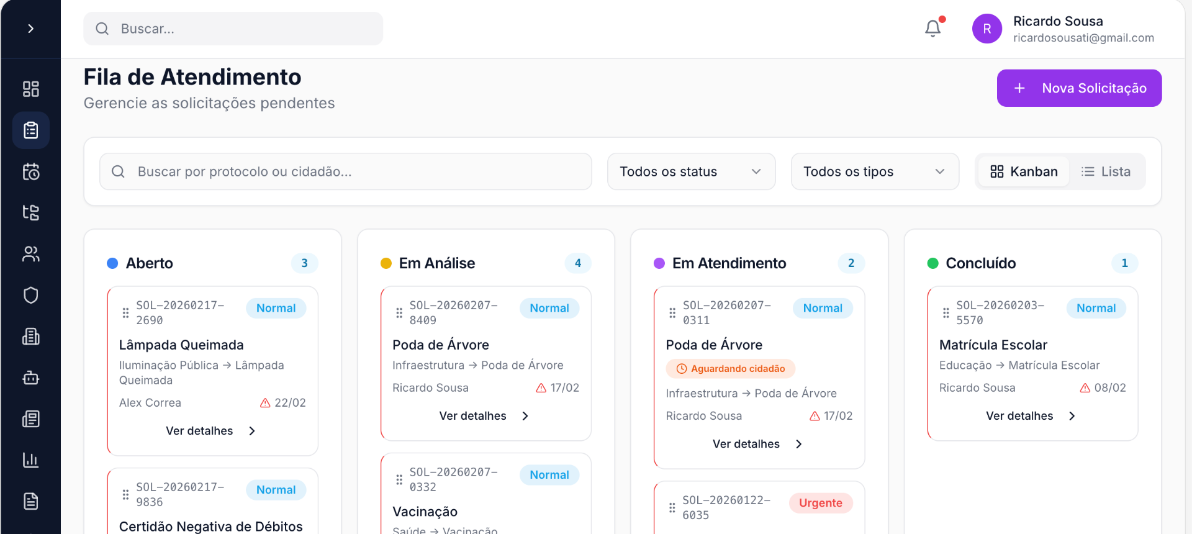The height and width of the screenshot is (534, 1192).
Task: Open the bar chart reports icon in sidebar
Action: pos(30,460)
